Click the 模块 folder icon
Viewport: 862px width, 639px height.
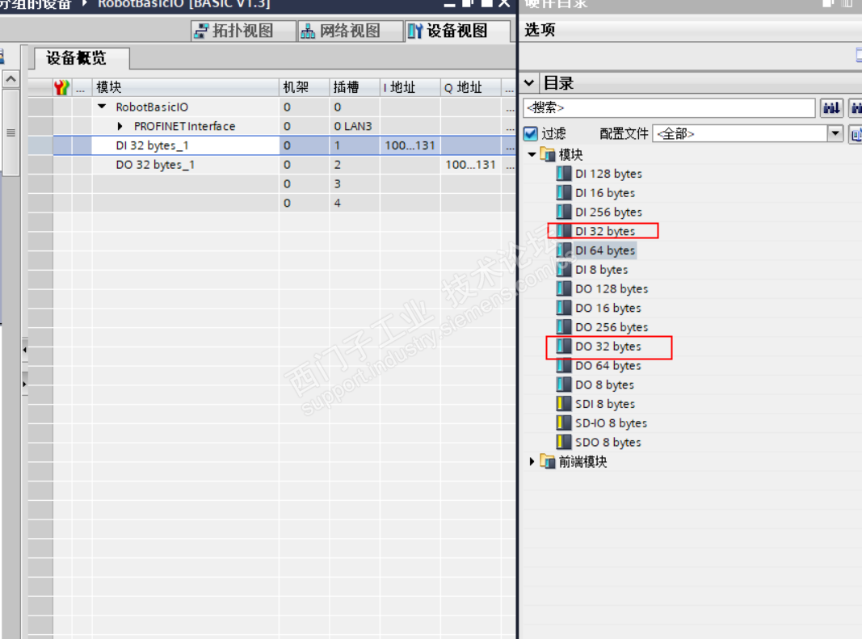coord(548,154)
